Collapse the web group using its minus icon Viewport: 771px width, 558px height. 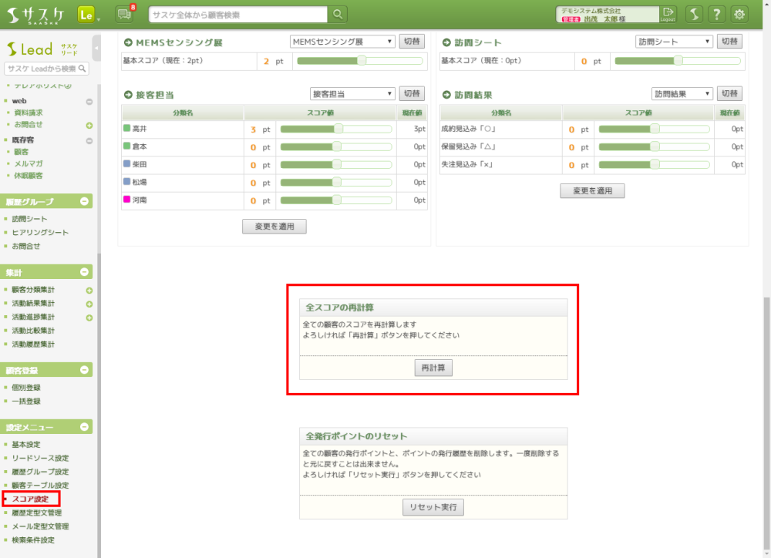(89, 102)
